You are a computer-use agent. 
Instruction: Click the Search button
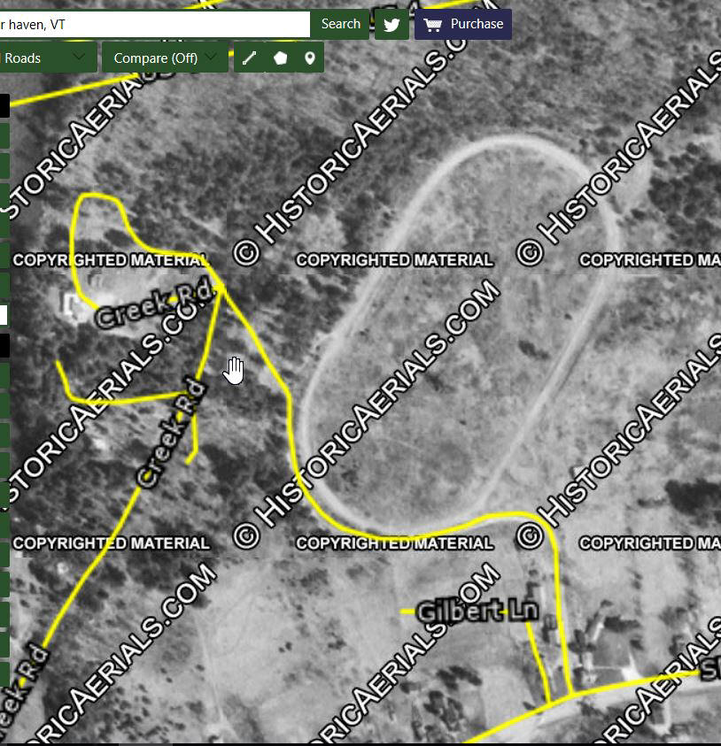point(340,24)
